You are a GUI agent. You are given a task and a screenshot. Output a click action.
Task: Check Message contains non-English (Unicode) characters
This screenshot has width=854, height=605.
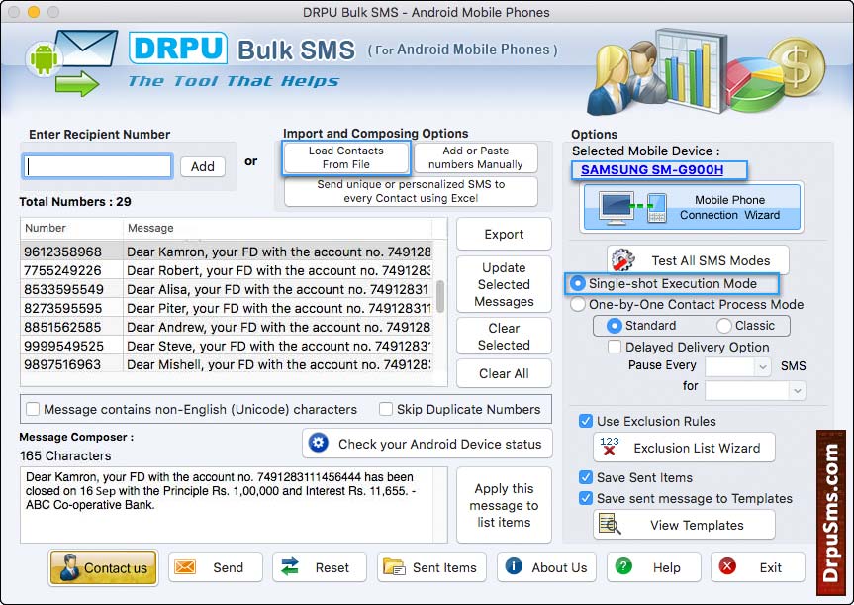pos(33,409)
